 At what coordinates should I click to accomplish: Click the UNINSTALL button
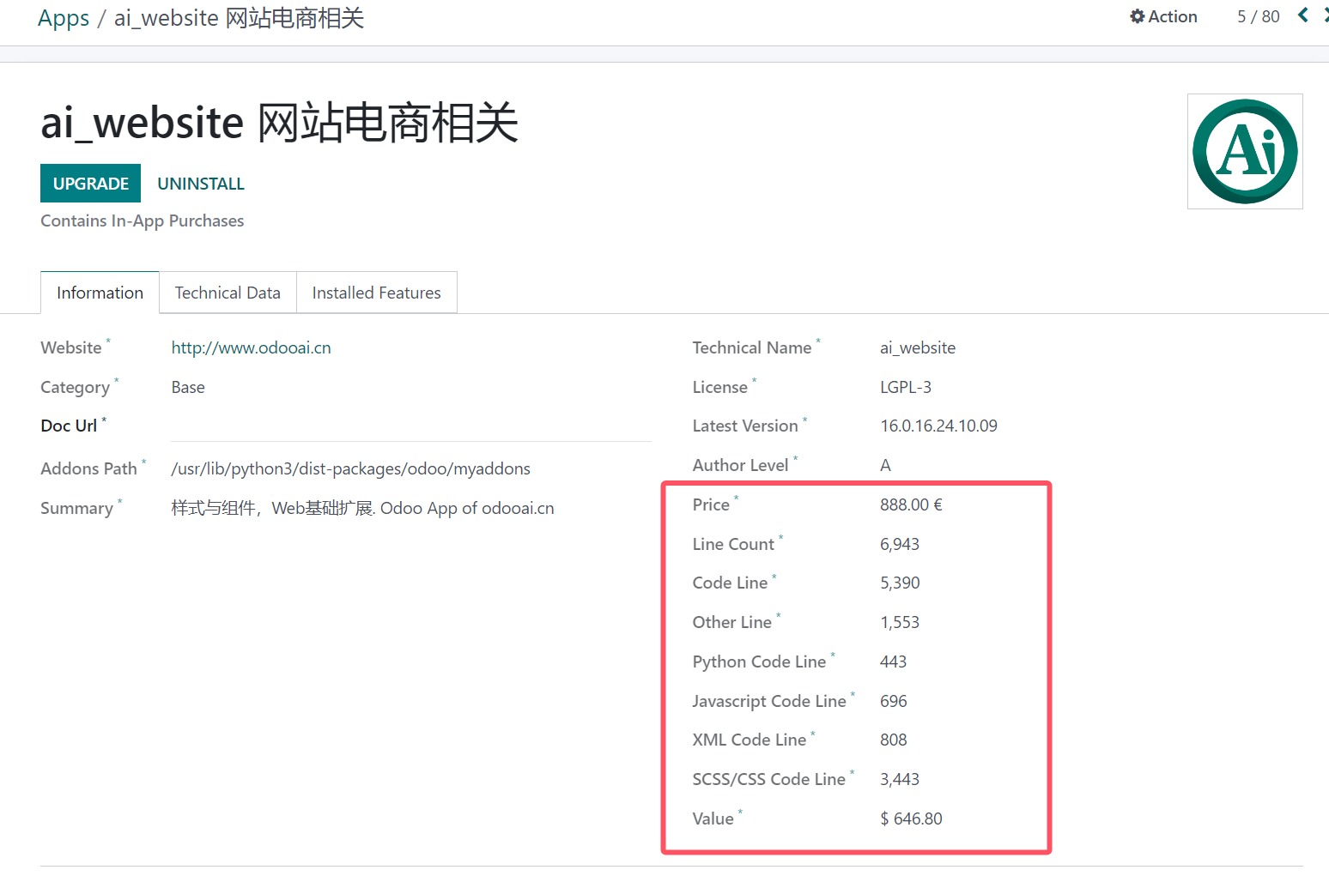pos(201,184)
